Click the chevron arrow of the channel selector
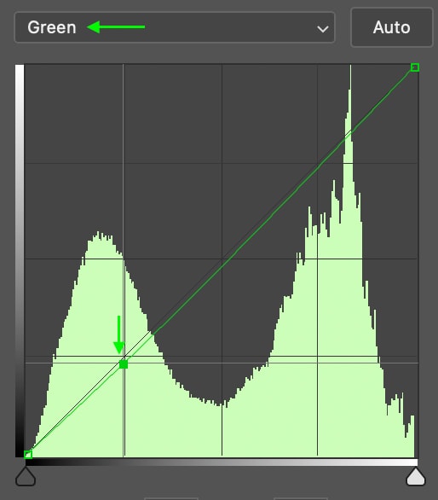 click(323, 29)
